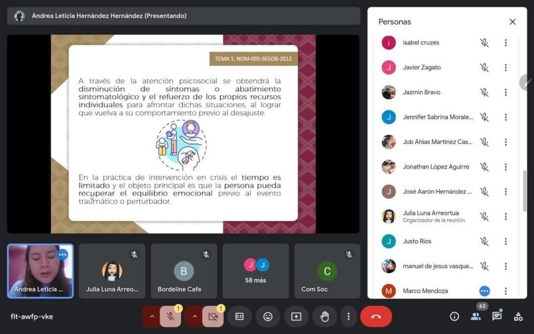The height and width of the screenshot is (334, 534).
Task: Close the Personas side panel
Action: [512, 22]
